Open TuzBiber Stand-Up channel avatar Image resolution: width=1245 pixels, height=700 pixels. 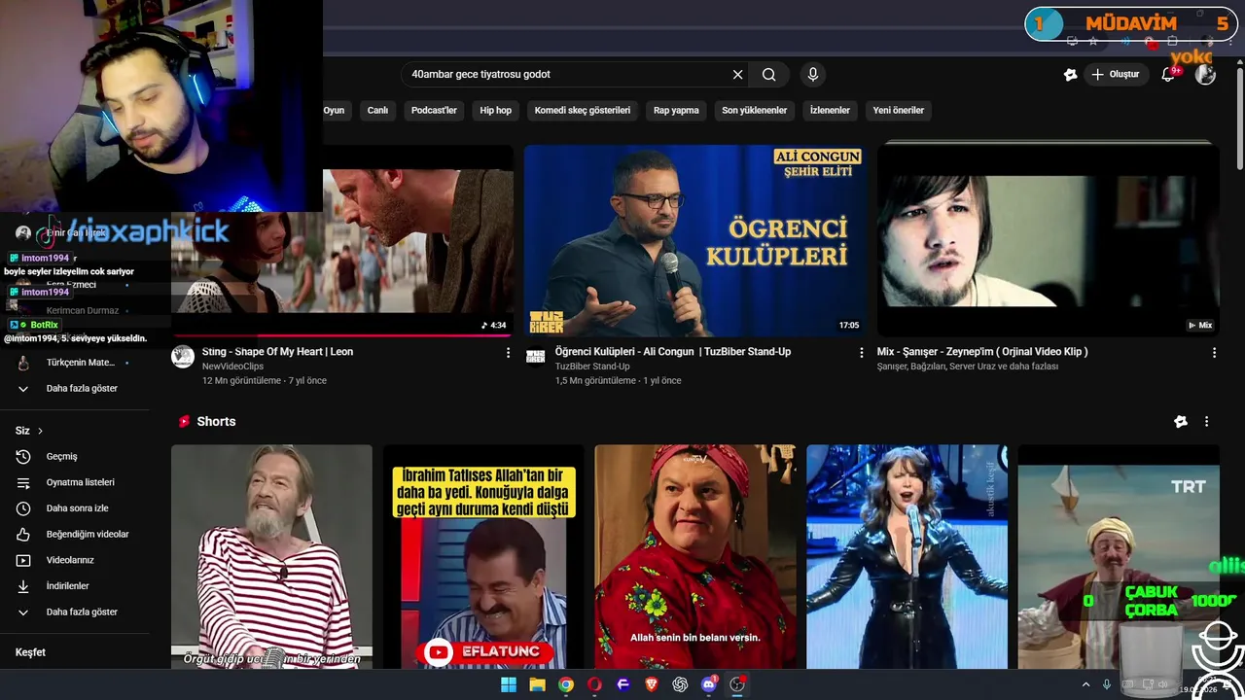click(x=536, y=357)
